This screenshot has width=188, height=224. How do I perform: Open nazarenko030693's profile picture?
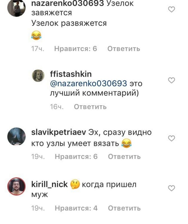pyautogui.click(x=16, y=8)
